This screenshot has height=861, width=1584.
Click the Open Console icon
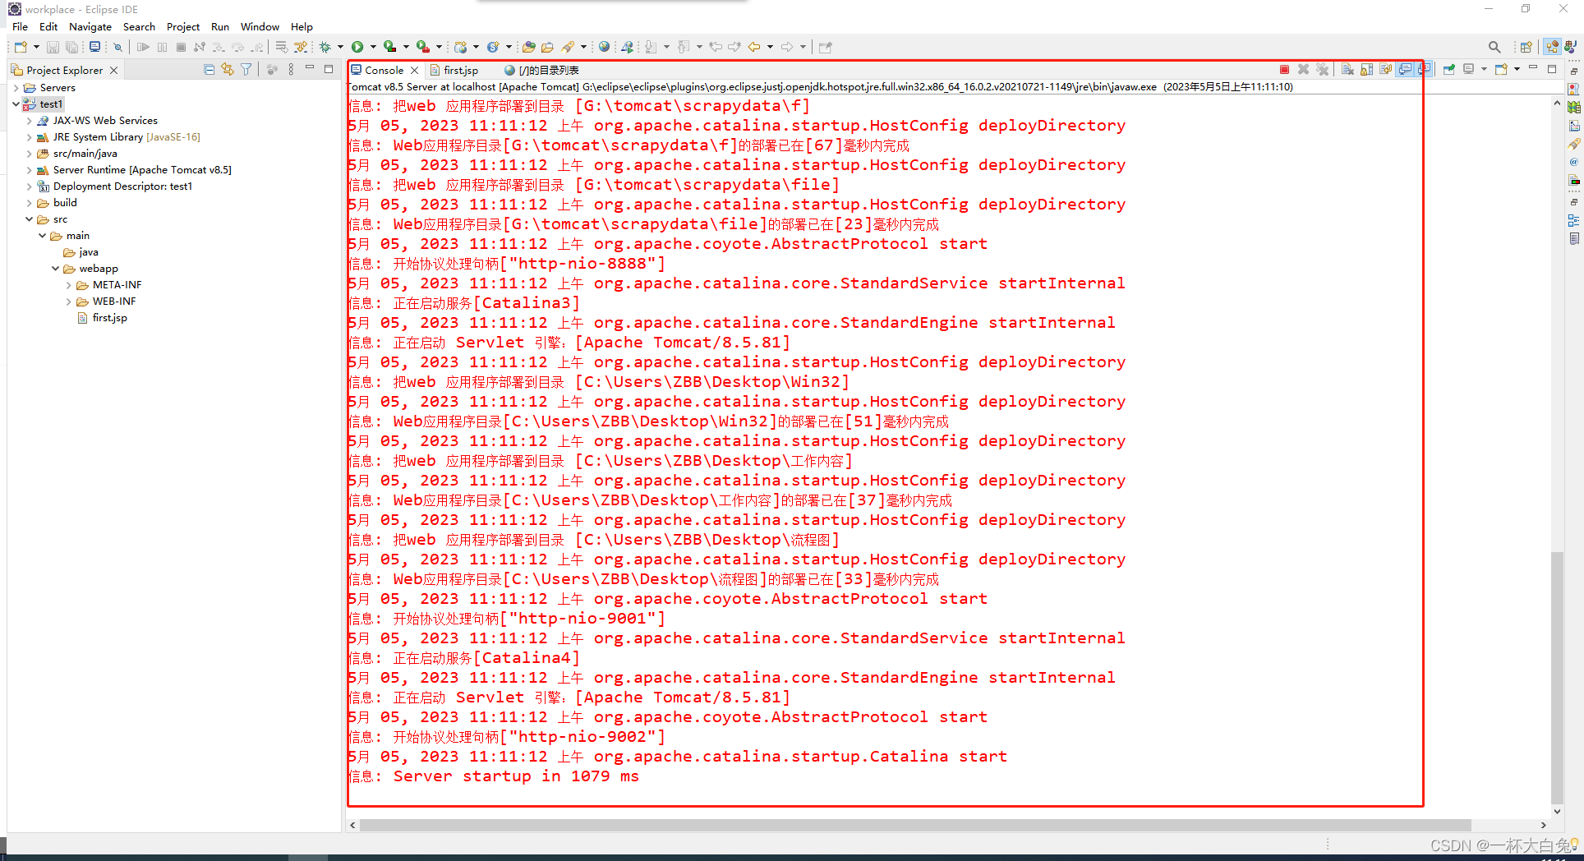coord(1501,70)
